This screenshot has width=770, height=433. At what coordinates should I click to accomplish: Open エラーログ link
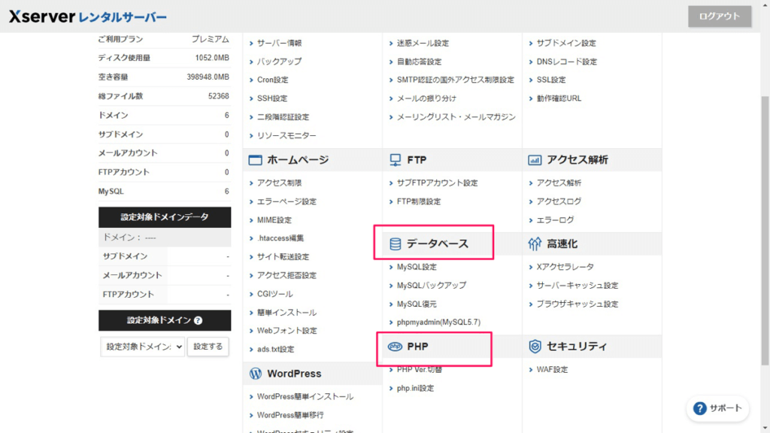click(x=555, y=220)
